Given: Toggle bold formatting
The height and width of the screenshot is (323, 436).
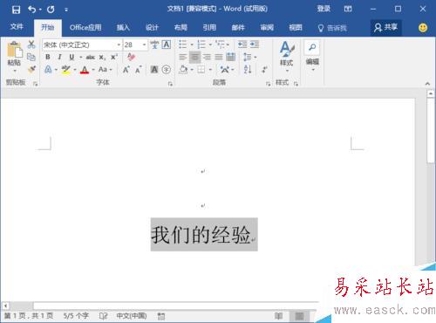Looking at the screenshot, I should pyautogui.click(x=48, y=57).
